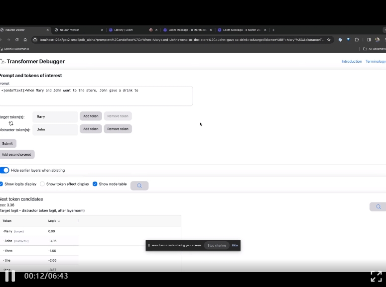Sort by the Logit column header
Image resolution: width=386 pixels, height=287 pixels.
tap(54, 221)
